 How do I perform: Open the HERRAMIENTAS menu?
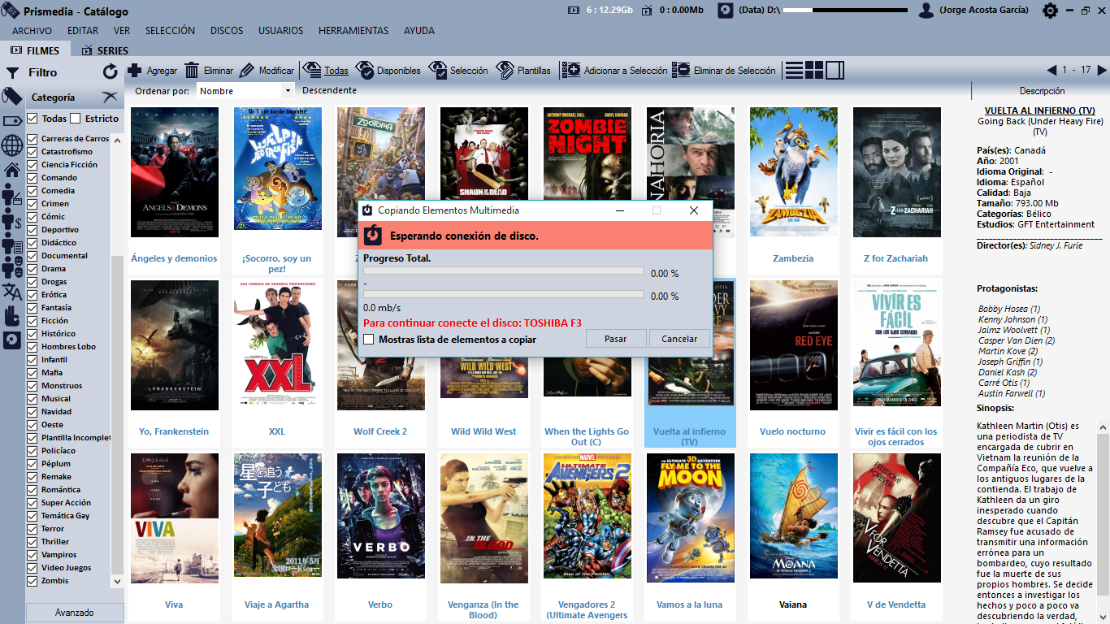point(353,31)
